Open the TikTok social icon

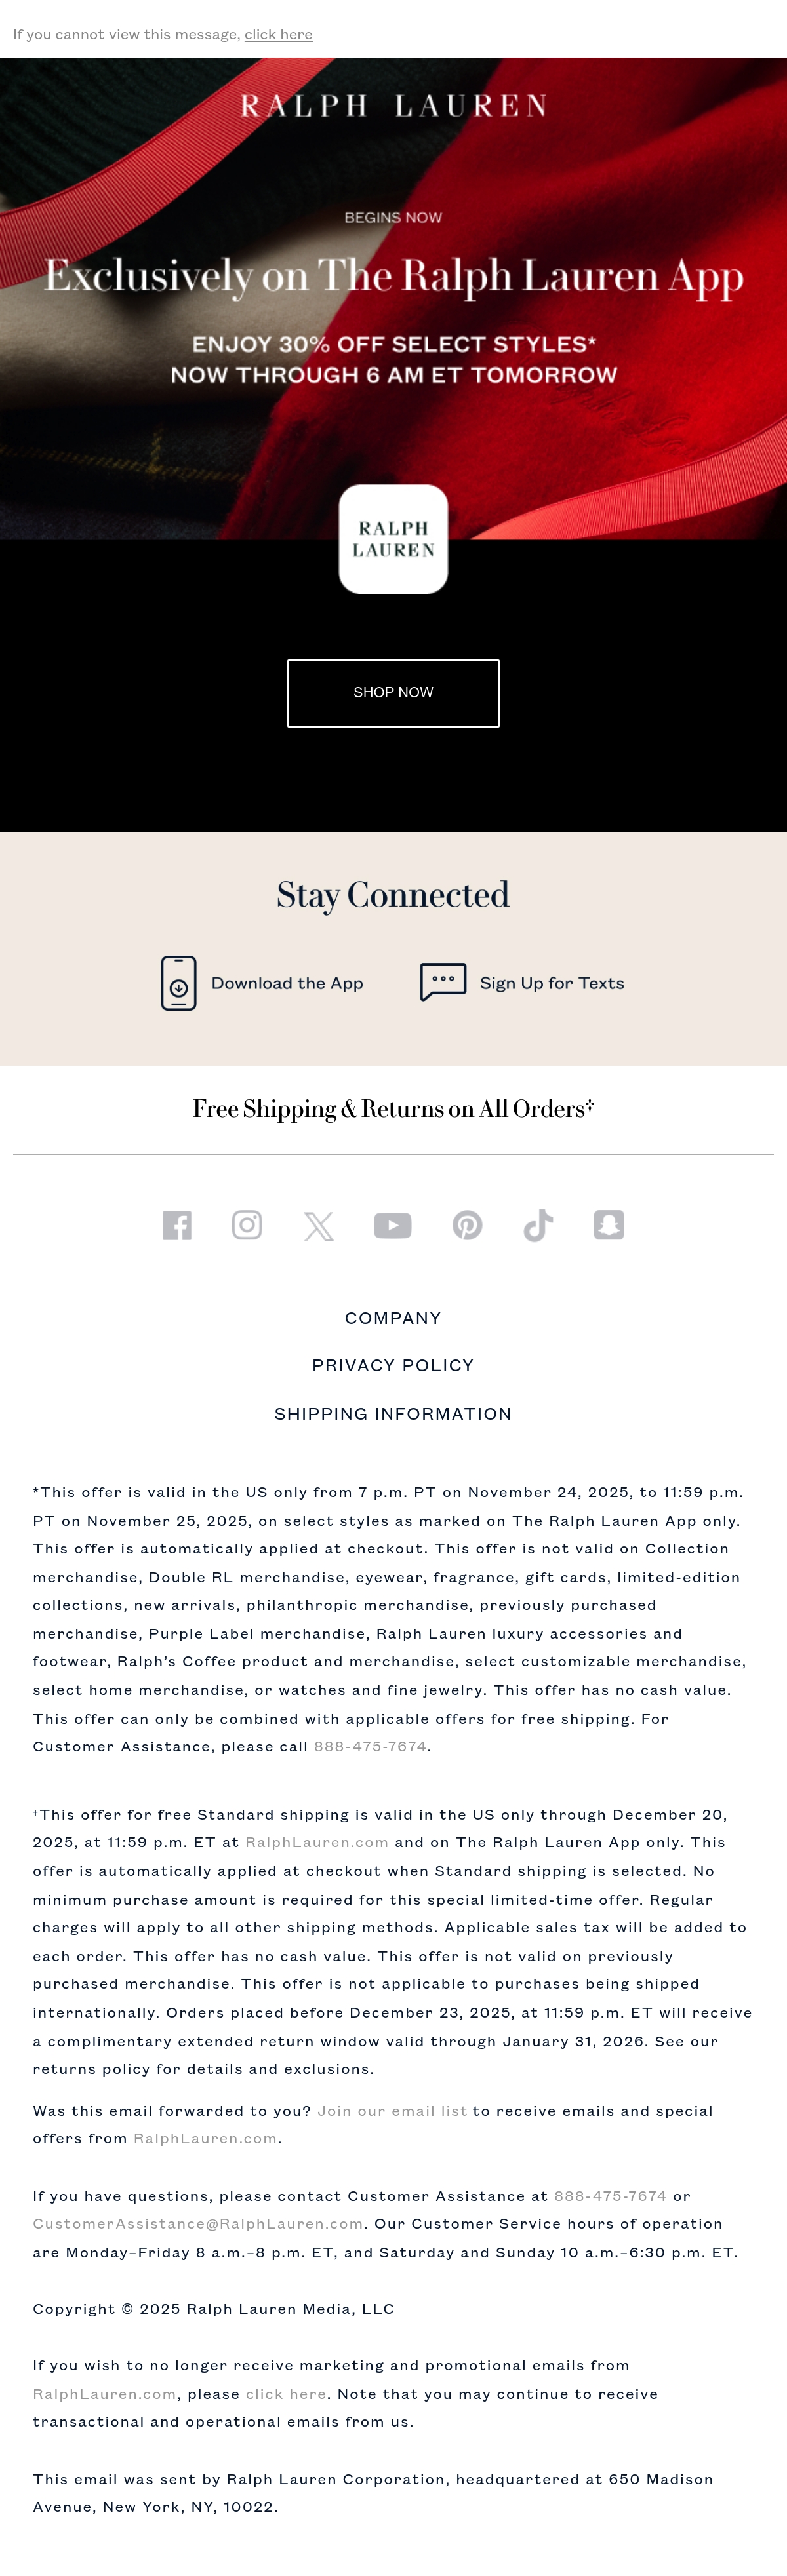point(538,1225)
